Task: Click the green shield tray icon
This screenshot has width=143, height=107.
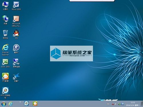Action: coord(119,104)
